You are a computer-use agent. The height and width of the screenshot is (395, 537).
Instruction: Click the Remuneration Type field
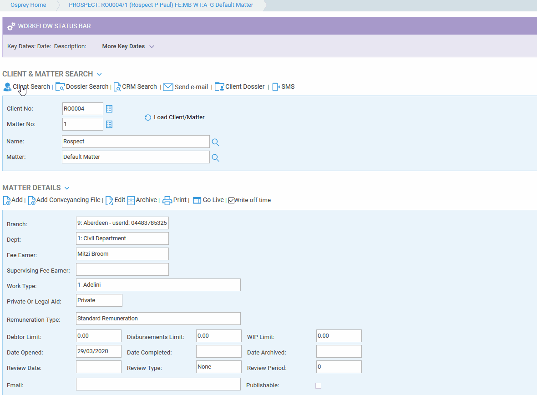158,319
